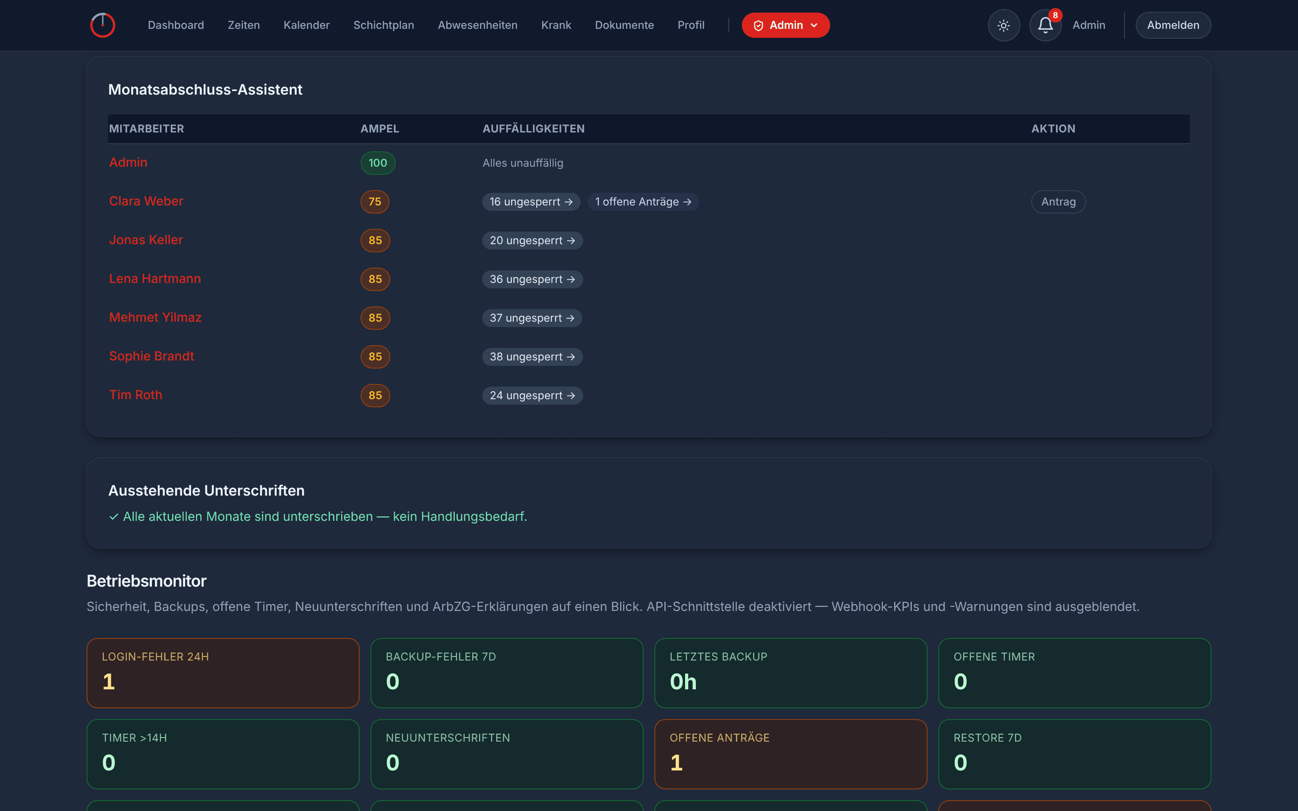Screen dimensions: 1298x811
Task: Open employee Jonas Keller
Action: point(146,240)
